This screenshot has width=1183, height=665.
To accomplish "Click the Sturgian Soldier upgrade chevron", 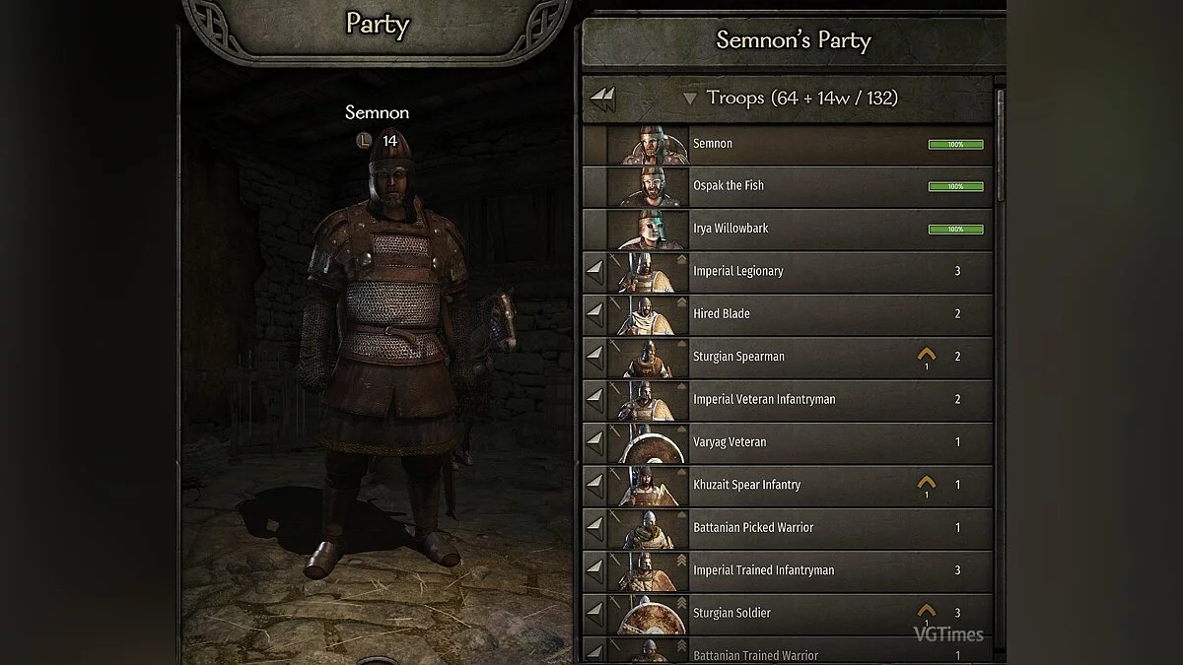I will (x=926, y=611).
